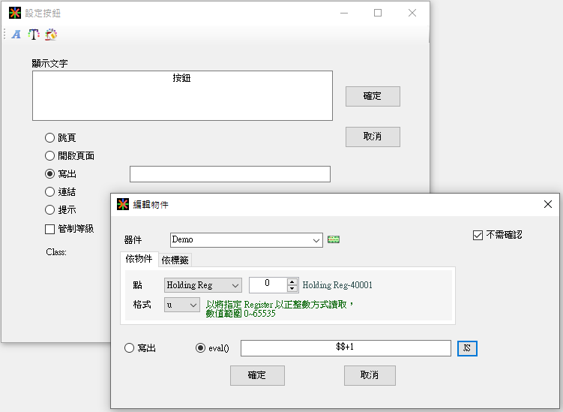
Task: Select the 依物件 tab
Action: point(139,259)
